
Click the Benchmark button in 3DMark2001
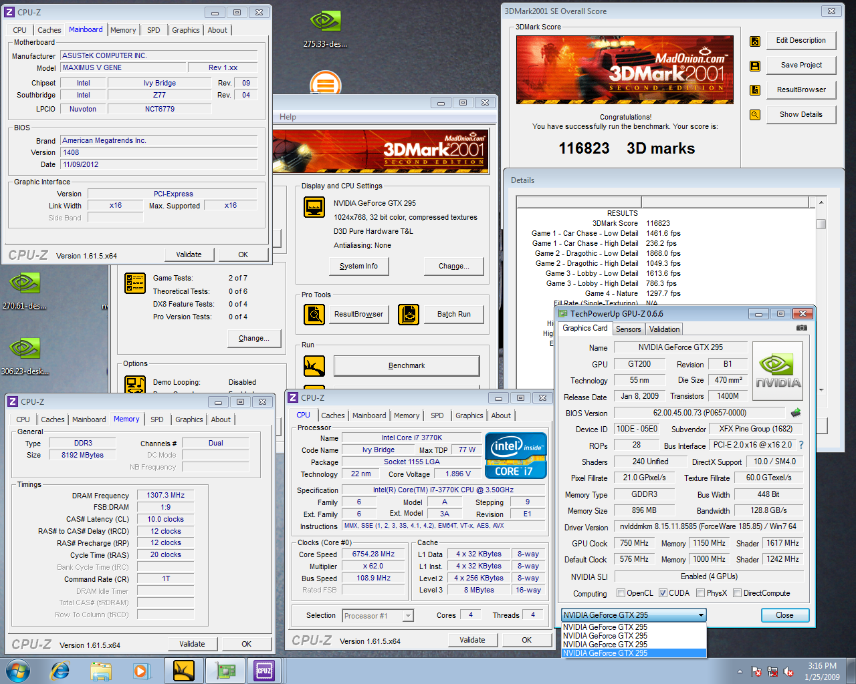click(x=407, y=366)
